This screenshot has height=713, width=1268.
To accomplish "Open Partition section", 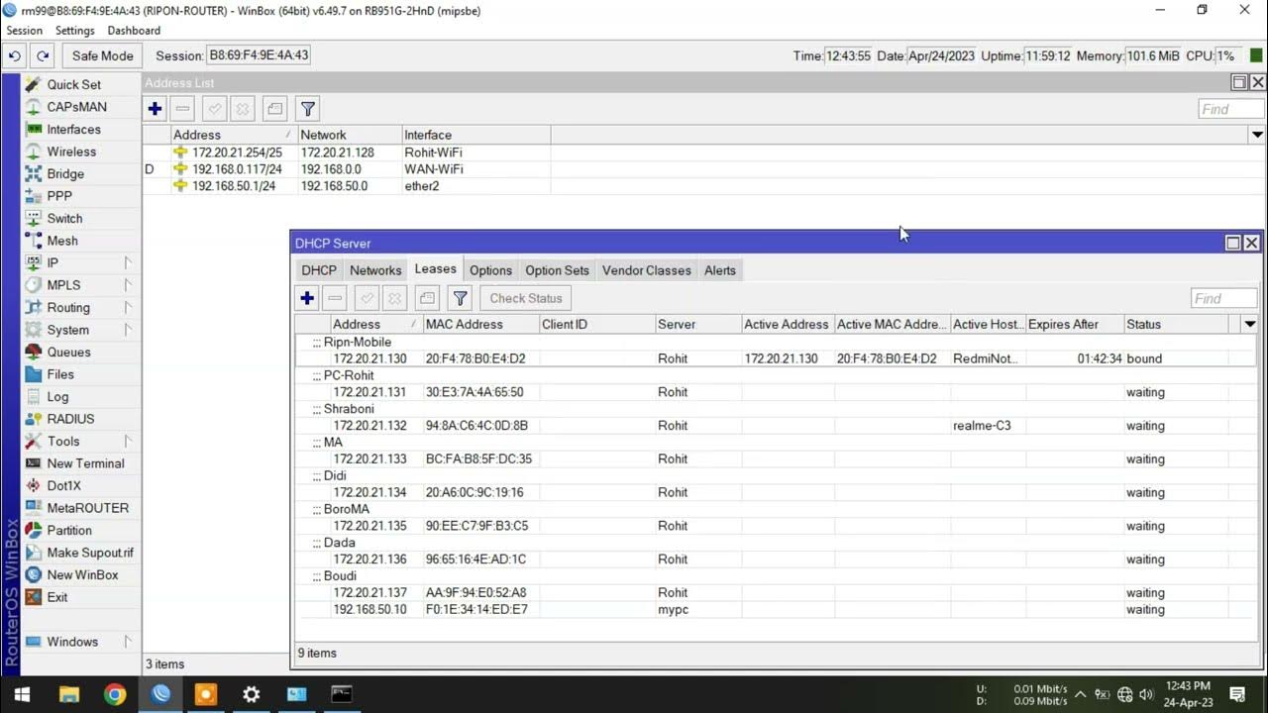I will coord(69,531).
